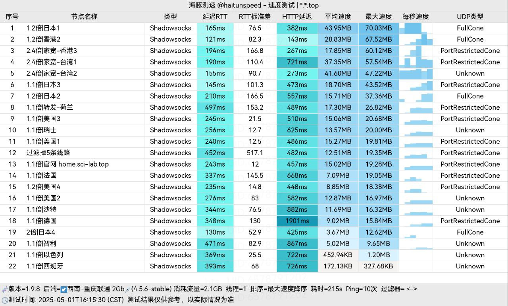Click the 最大速度 column header

tap(378, 17)
